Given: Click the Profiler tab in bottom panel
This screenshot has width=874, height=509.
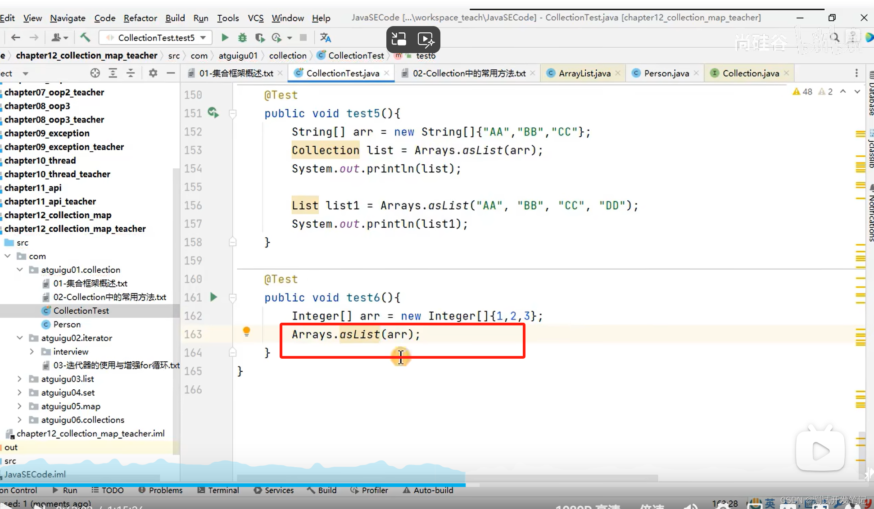Looking at the screenshot, I should (x=374, y=490).
